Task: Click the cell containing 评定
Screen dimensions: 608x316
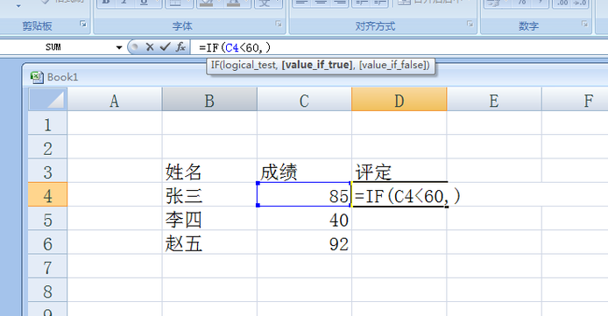Action: (x=399, y=172)
